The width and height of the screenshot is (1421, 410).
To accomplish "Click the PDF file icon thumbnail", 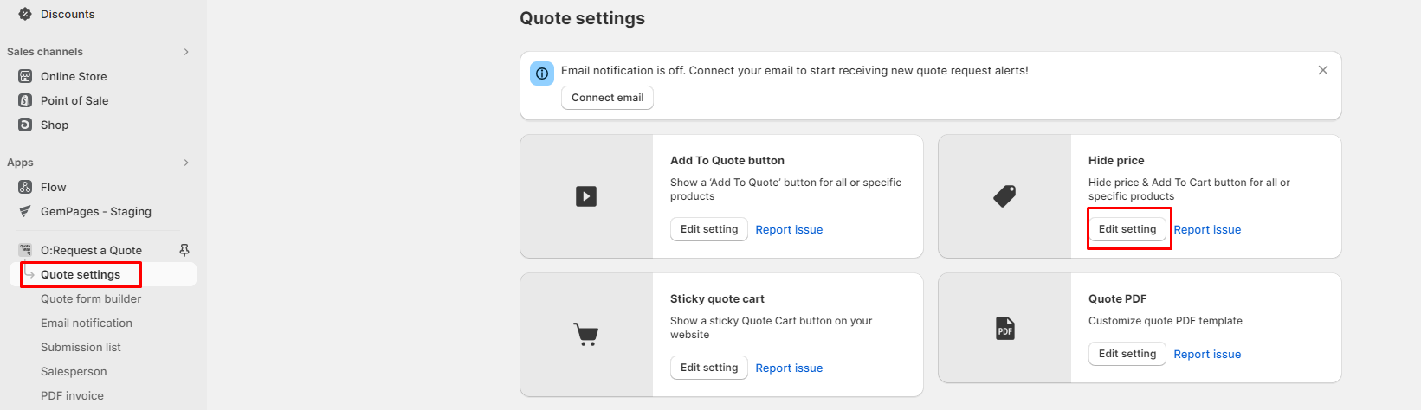I will point(1004,329).
